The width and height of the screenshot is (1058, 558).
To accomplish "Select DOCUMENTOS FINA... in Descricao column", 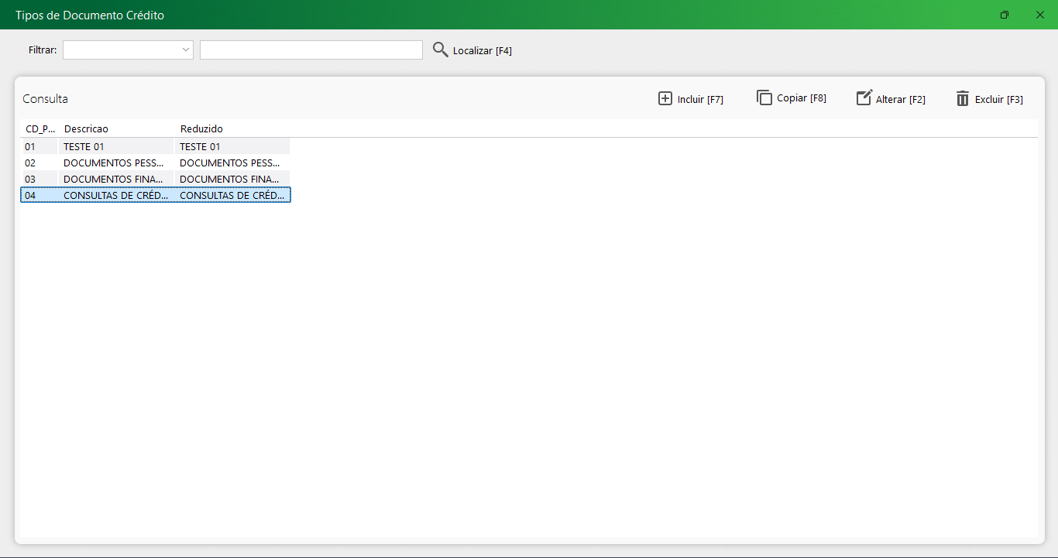I will [x=113, y=179].
